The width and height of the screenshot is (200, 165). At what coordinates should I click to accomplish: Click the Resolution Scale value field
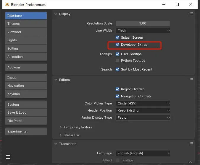(143, 23)
